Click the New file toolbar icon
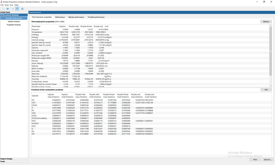The height and width of the screenshot is (165, 275). 4,9
